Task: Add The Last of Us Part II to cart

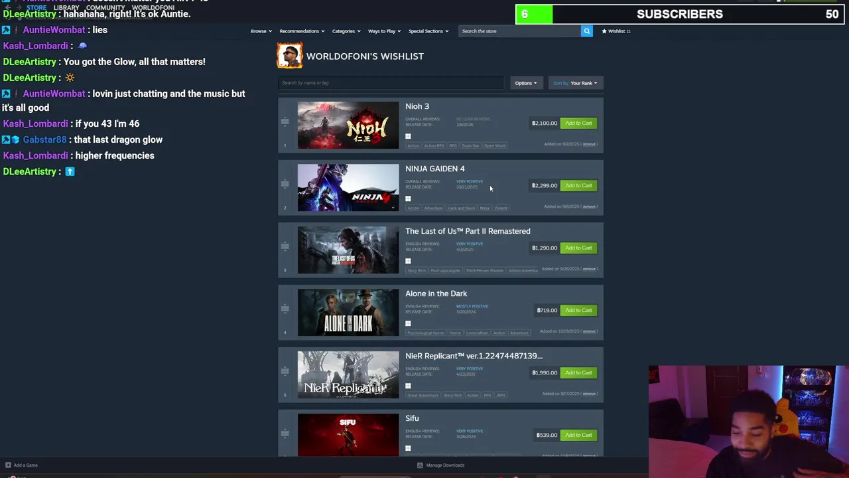Action: (x=578, y=248)
